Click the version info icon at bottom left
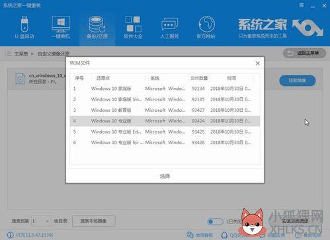This screenshot has height=240, width=330. [x=10, y=235]
